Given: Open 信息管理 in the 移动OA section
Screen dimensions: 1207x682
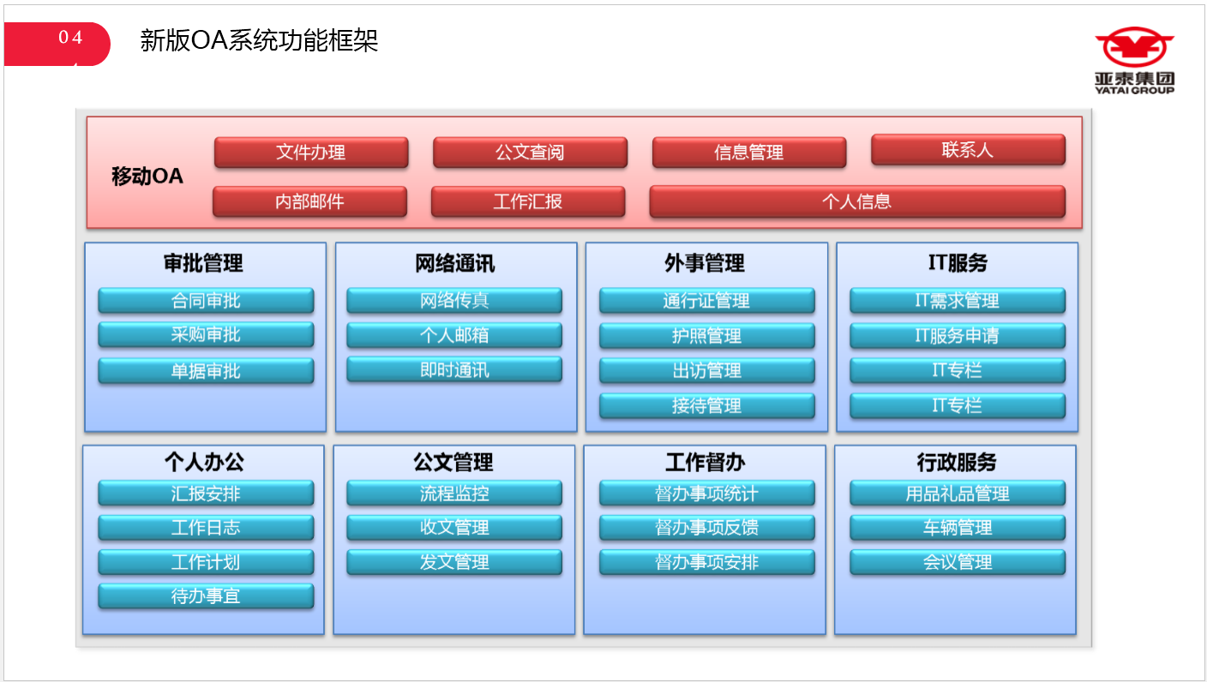Looking at the screenshot, I should tap(748, 153).
